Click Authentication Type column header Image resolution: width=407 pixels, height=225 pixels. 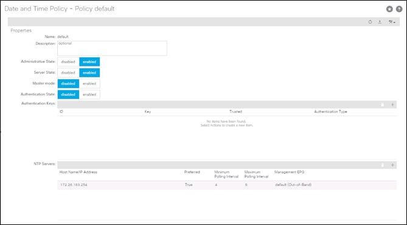330,112
